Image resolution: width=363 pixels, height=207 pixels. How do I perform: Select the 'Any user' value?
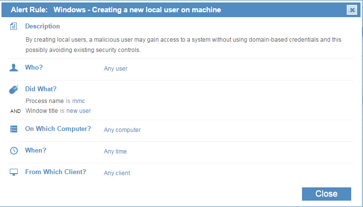pos(116,69)
